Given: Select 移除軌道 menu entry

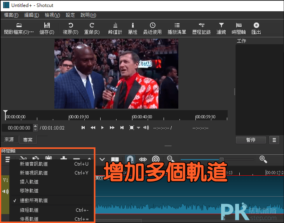Looking at the screenshot, I should click(52, 191).
